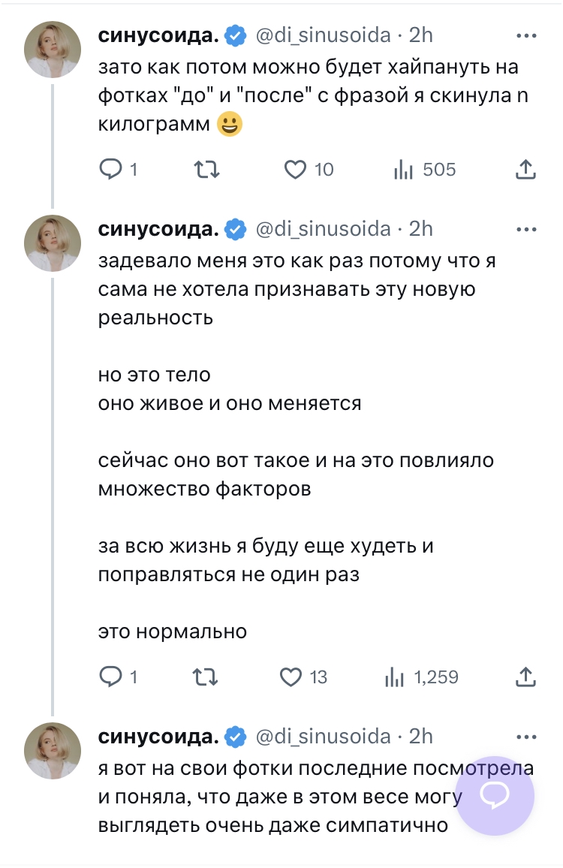The image size is (563, 868).
Task: Click the verified badge on the second tweet
Action: [236, 230]
